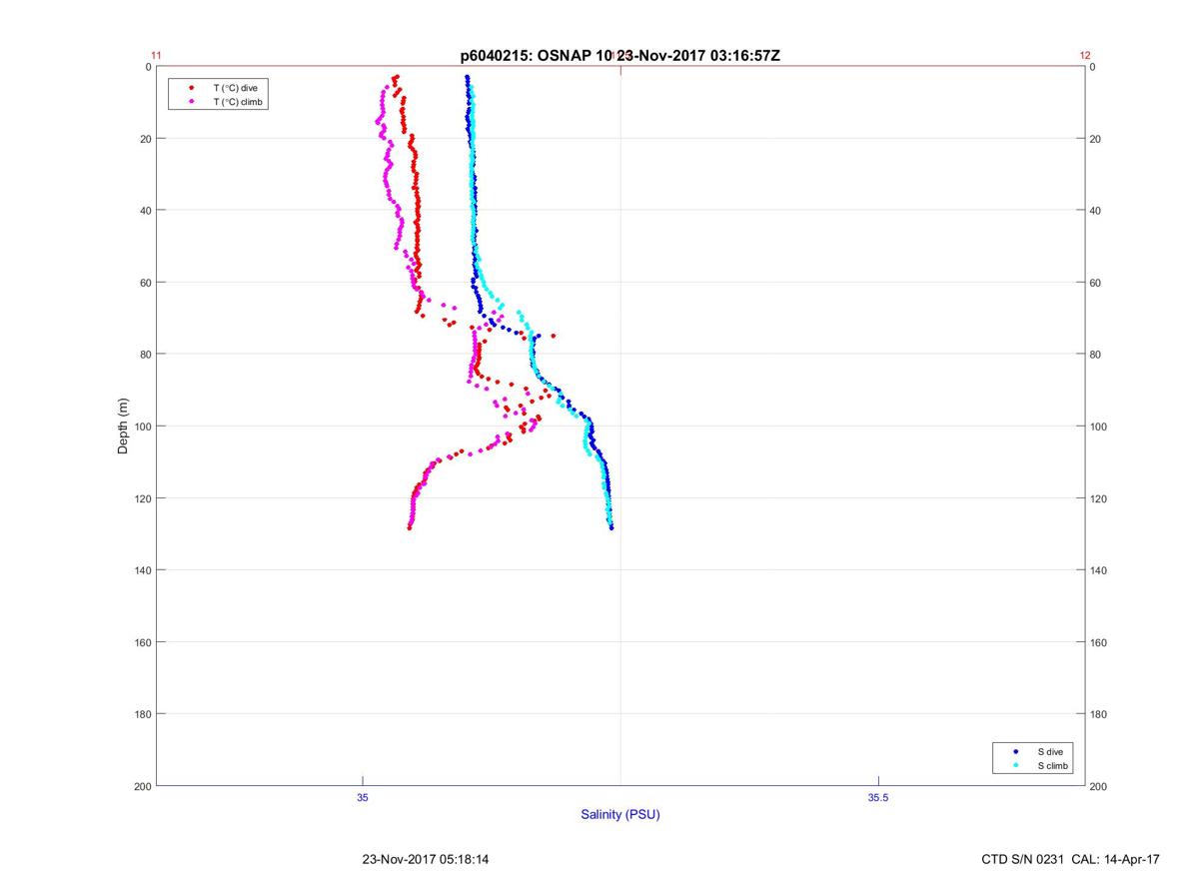
Task: Click the 100 tick on right depth axis
Action: pos(1099,427)
